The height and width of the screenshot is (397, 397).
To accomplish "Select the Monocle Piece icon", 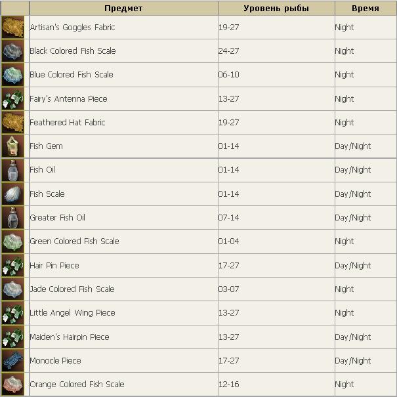I will click(12, 360).
